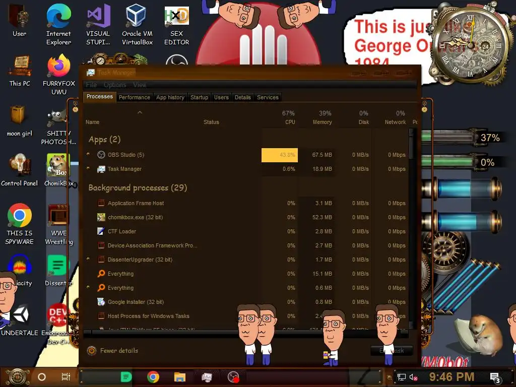Open Chrome from the taskbar
516x387 pixels.
point(153,377)
